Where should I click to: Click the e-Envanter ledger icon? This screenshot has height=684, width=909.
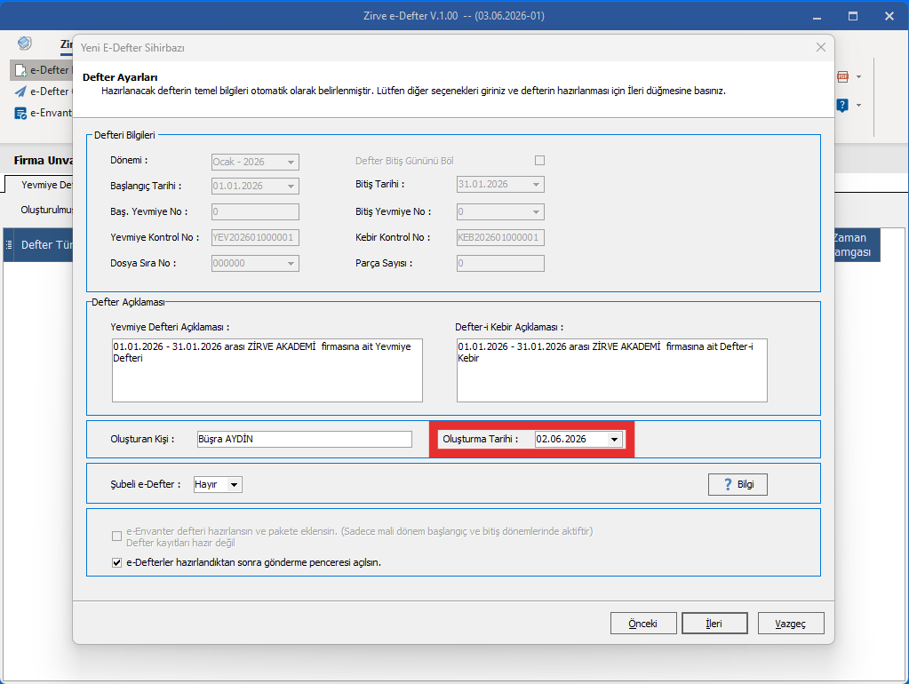pos(20,113)
